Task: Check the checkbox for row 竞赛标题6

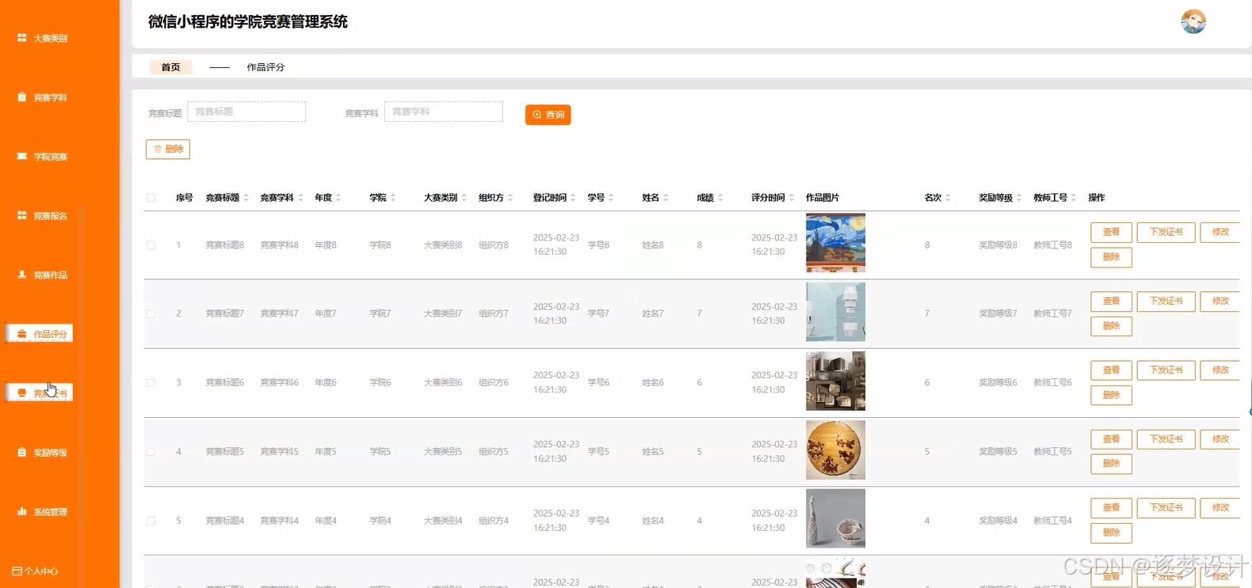Action: pyautogui.click(x=151, y=383)
